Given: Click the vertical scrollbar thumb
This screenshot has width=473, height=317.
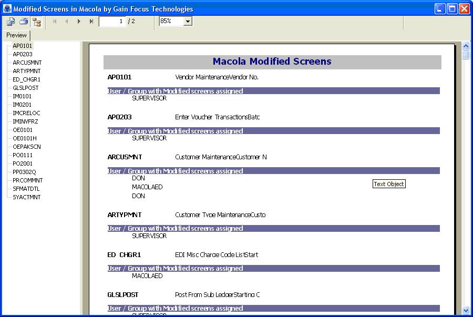Looking at the screenshot, I should point(466,55).
